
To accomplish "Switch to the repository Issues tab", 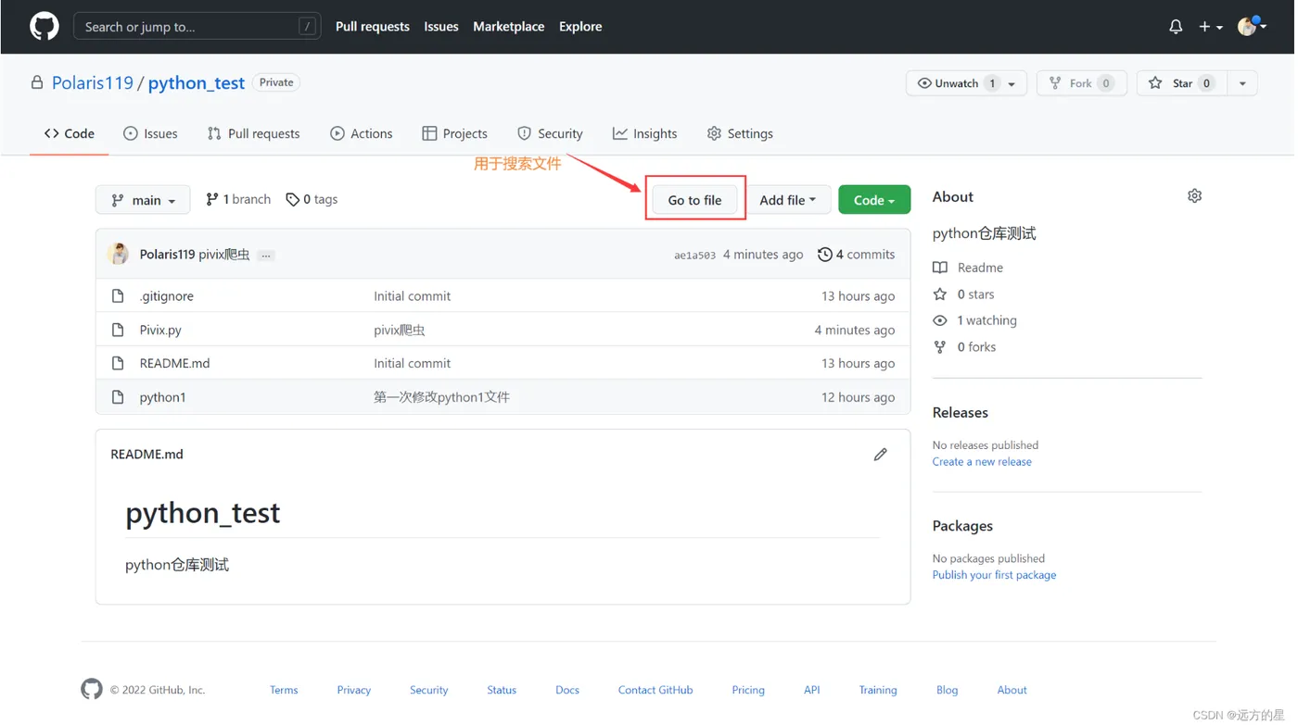I will coord(150,133).
